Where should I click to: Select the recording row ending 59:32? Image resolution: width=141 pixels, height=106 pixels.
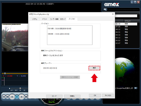click(x=126, y=35)
